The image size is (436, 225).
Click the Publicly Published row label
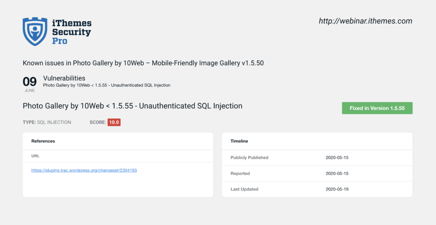click(250, 157)
